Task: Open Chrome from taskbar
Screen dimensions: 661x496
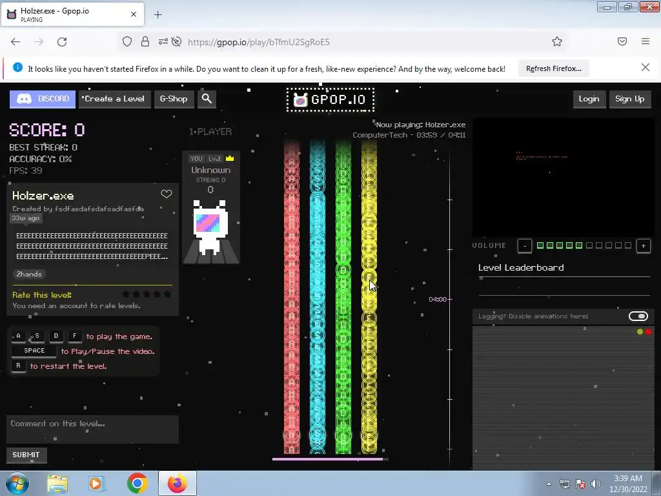Action: (137, 483)
